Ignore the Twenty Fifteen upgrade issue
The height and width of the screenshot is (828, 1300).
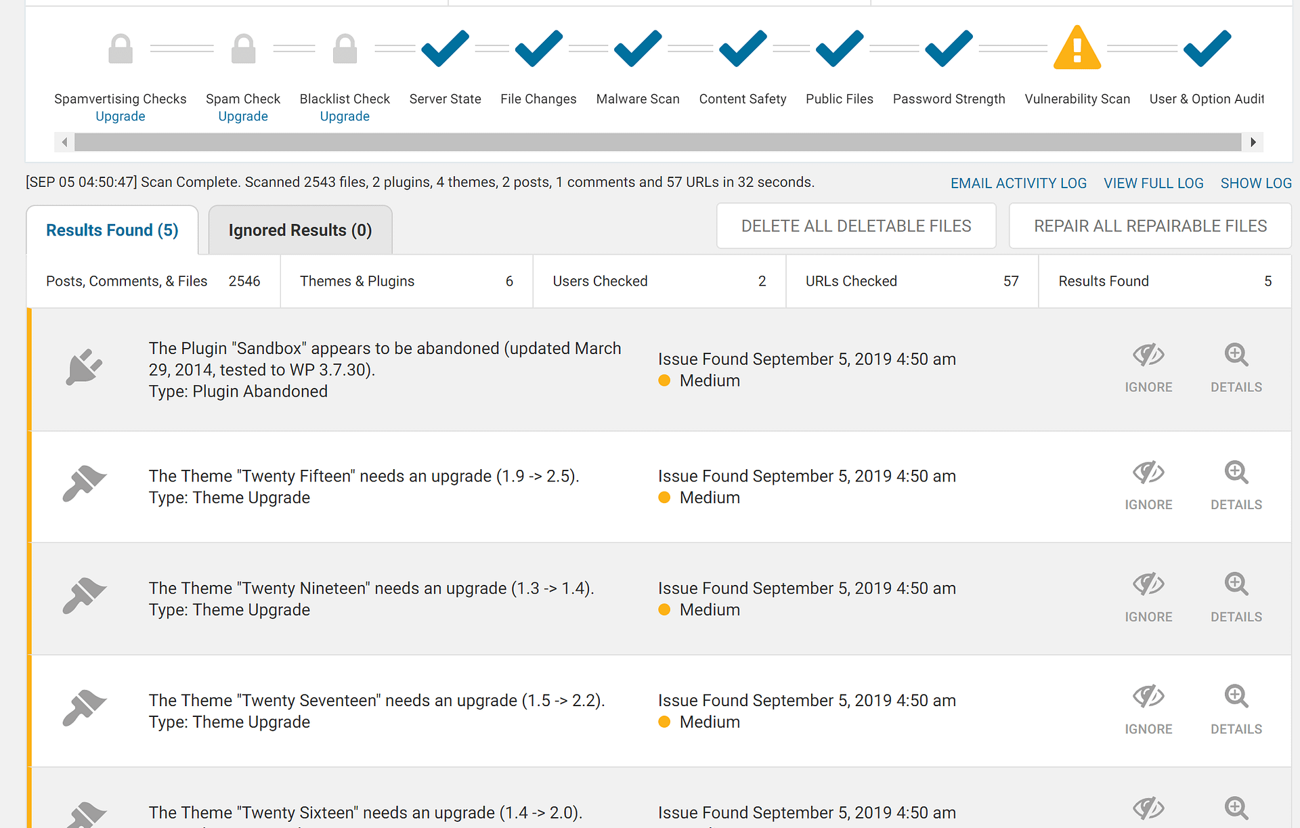click(1148, 485)
